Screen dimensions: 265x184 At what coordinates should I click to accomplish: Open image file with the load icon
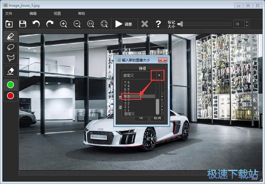(9, 24)
